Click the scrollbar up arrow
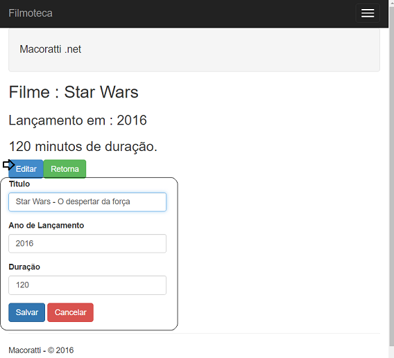This screenshot has height=358, width=394. [x=391, y=3]
